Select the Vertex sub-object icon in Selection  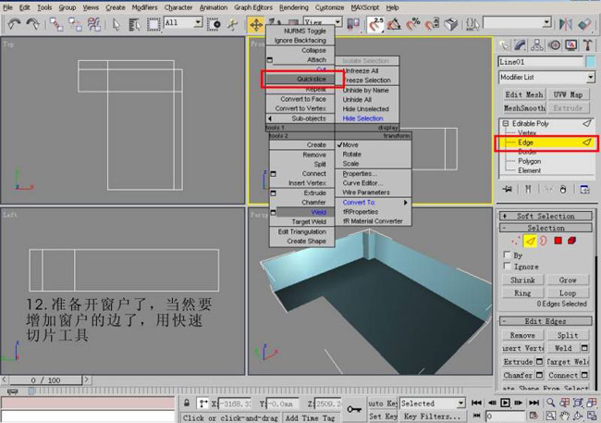click(516, 241)
